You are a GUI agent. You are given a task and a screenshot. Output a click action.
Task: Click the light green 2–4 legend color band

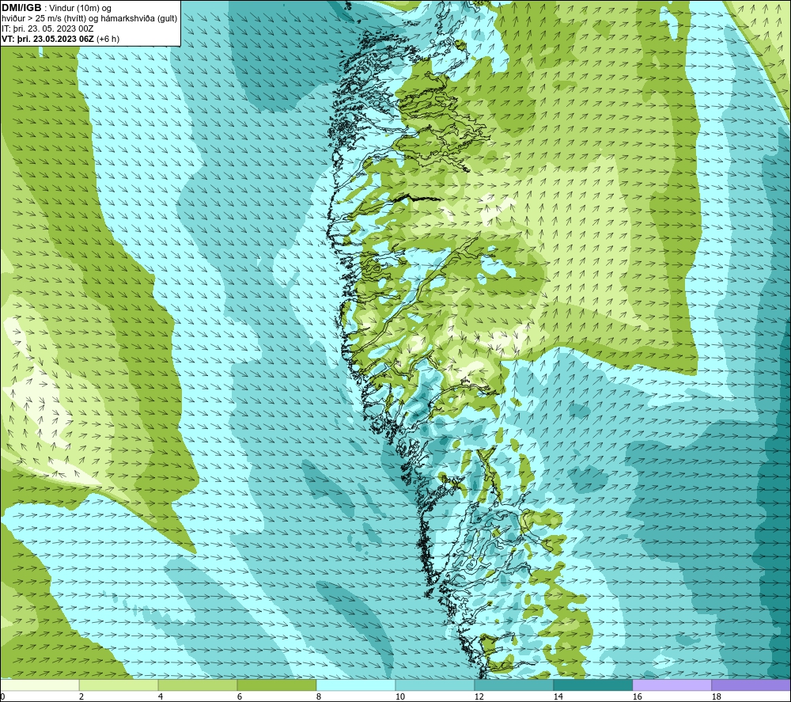119,685
